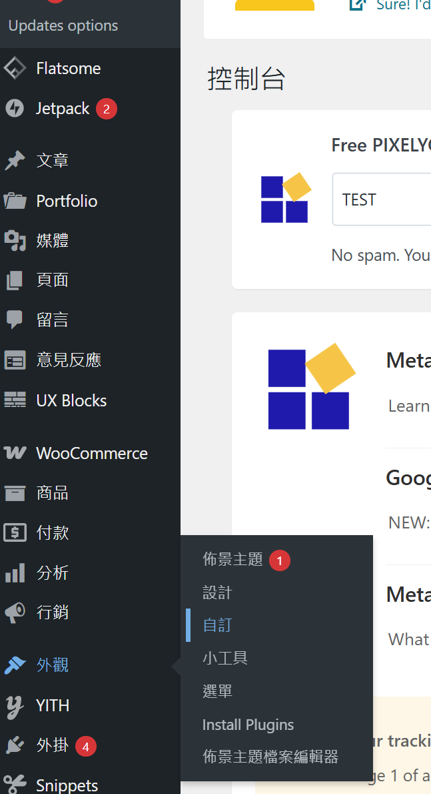This screenshot has width=431, height=794.
Task: Click the Jetpack lightning bolt icon
Action: coord(15,109)
